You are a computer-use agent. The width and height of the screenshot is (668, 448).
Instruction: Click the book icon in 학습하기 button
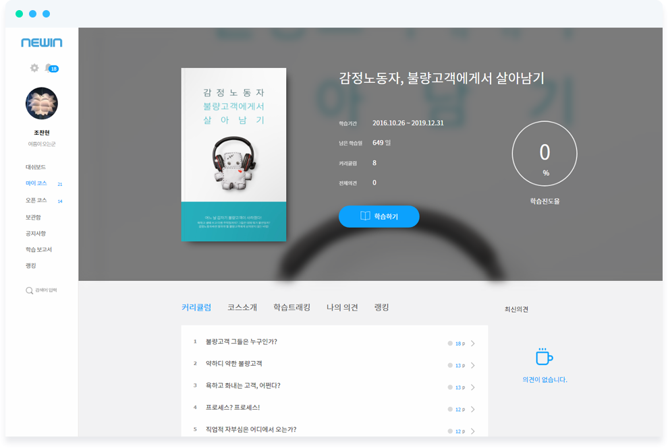365,216
